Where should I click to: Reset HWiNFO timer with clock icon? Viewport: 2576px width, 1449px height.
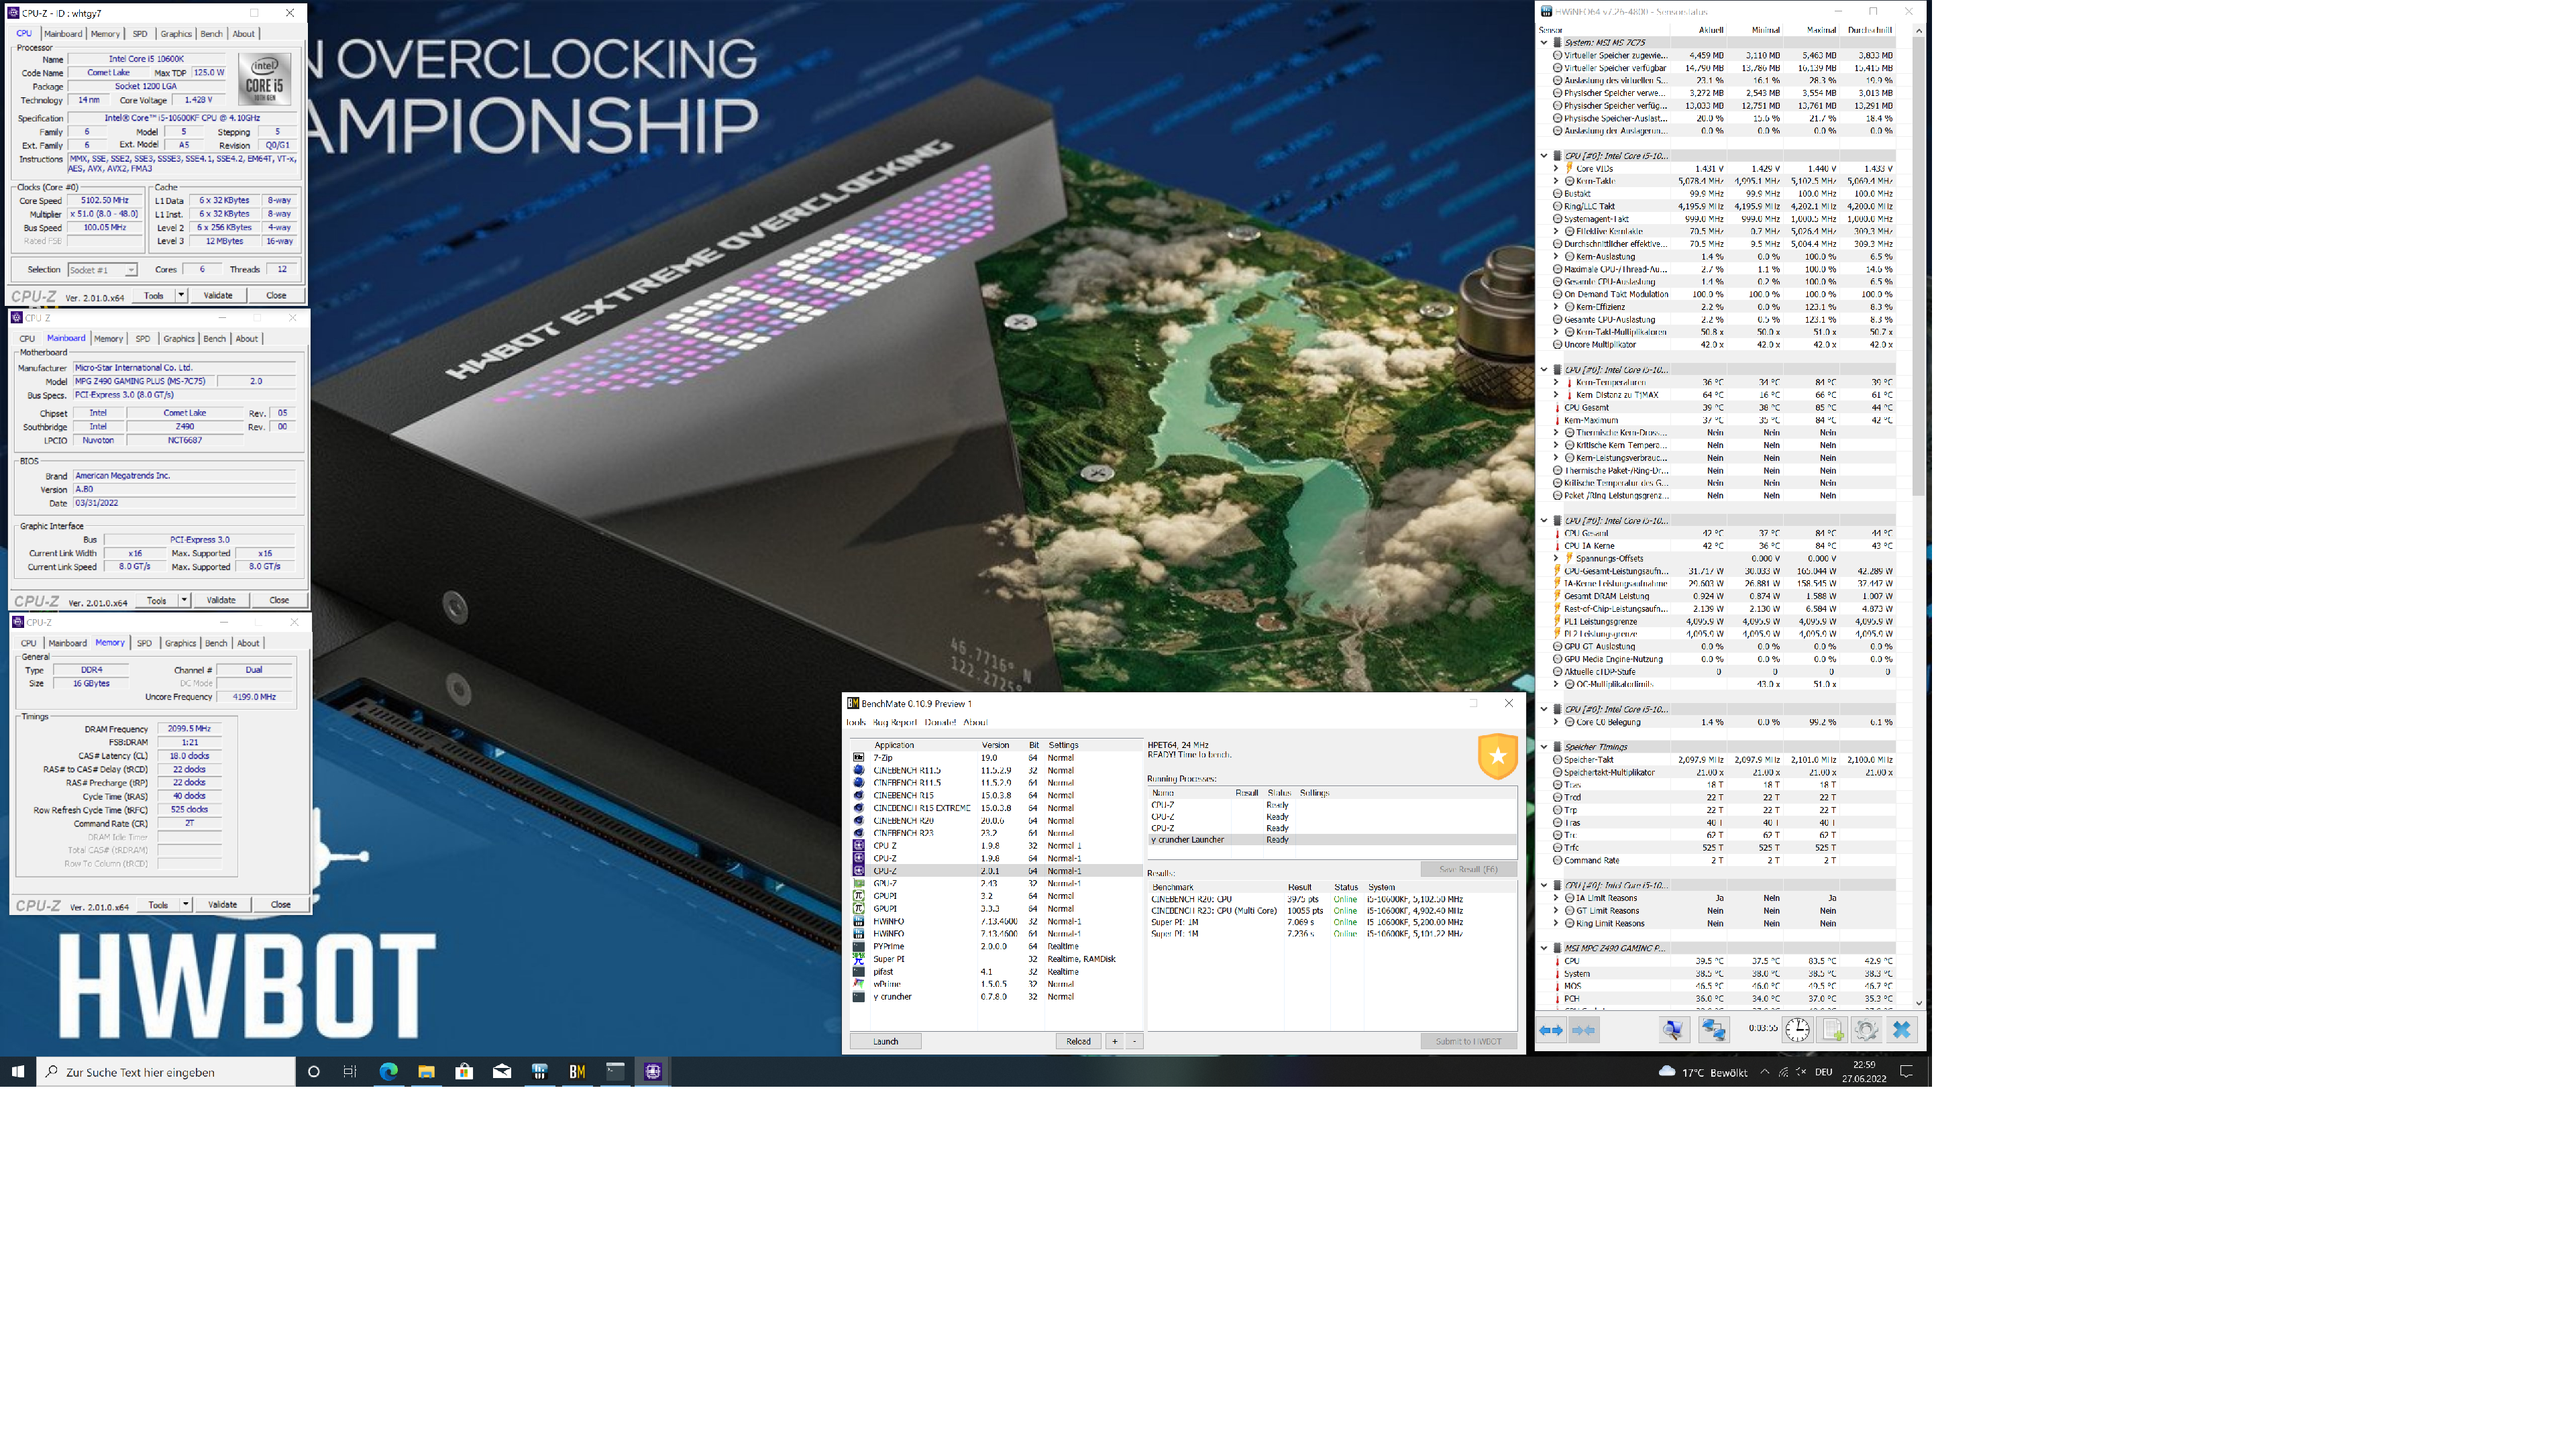[x=1797, y=1029]
